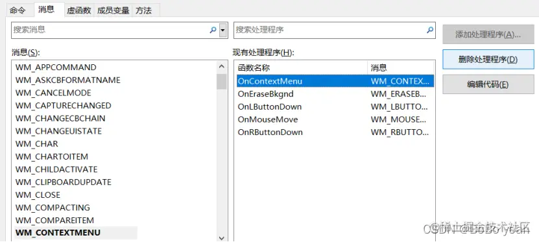This screenshot has width=539, height=242.
Task: Select the OnLButtonDown handler row
Action: coord(335,106)
